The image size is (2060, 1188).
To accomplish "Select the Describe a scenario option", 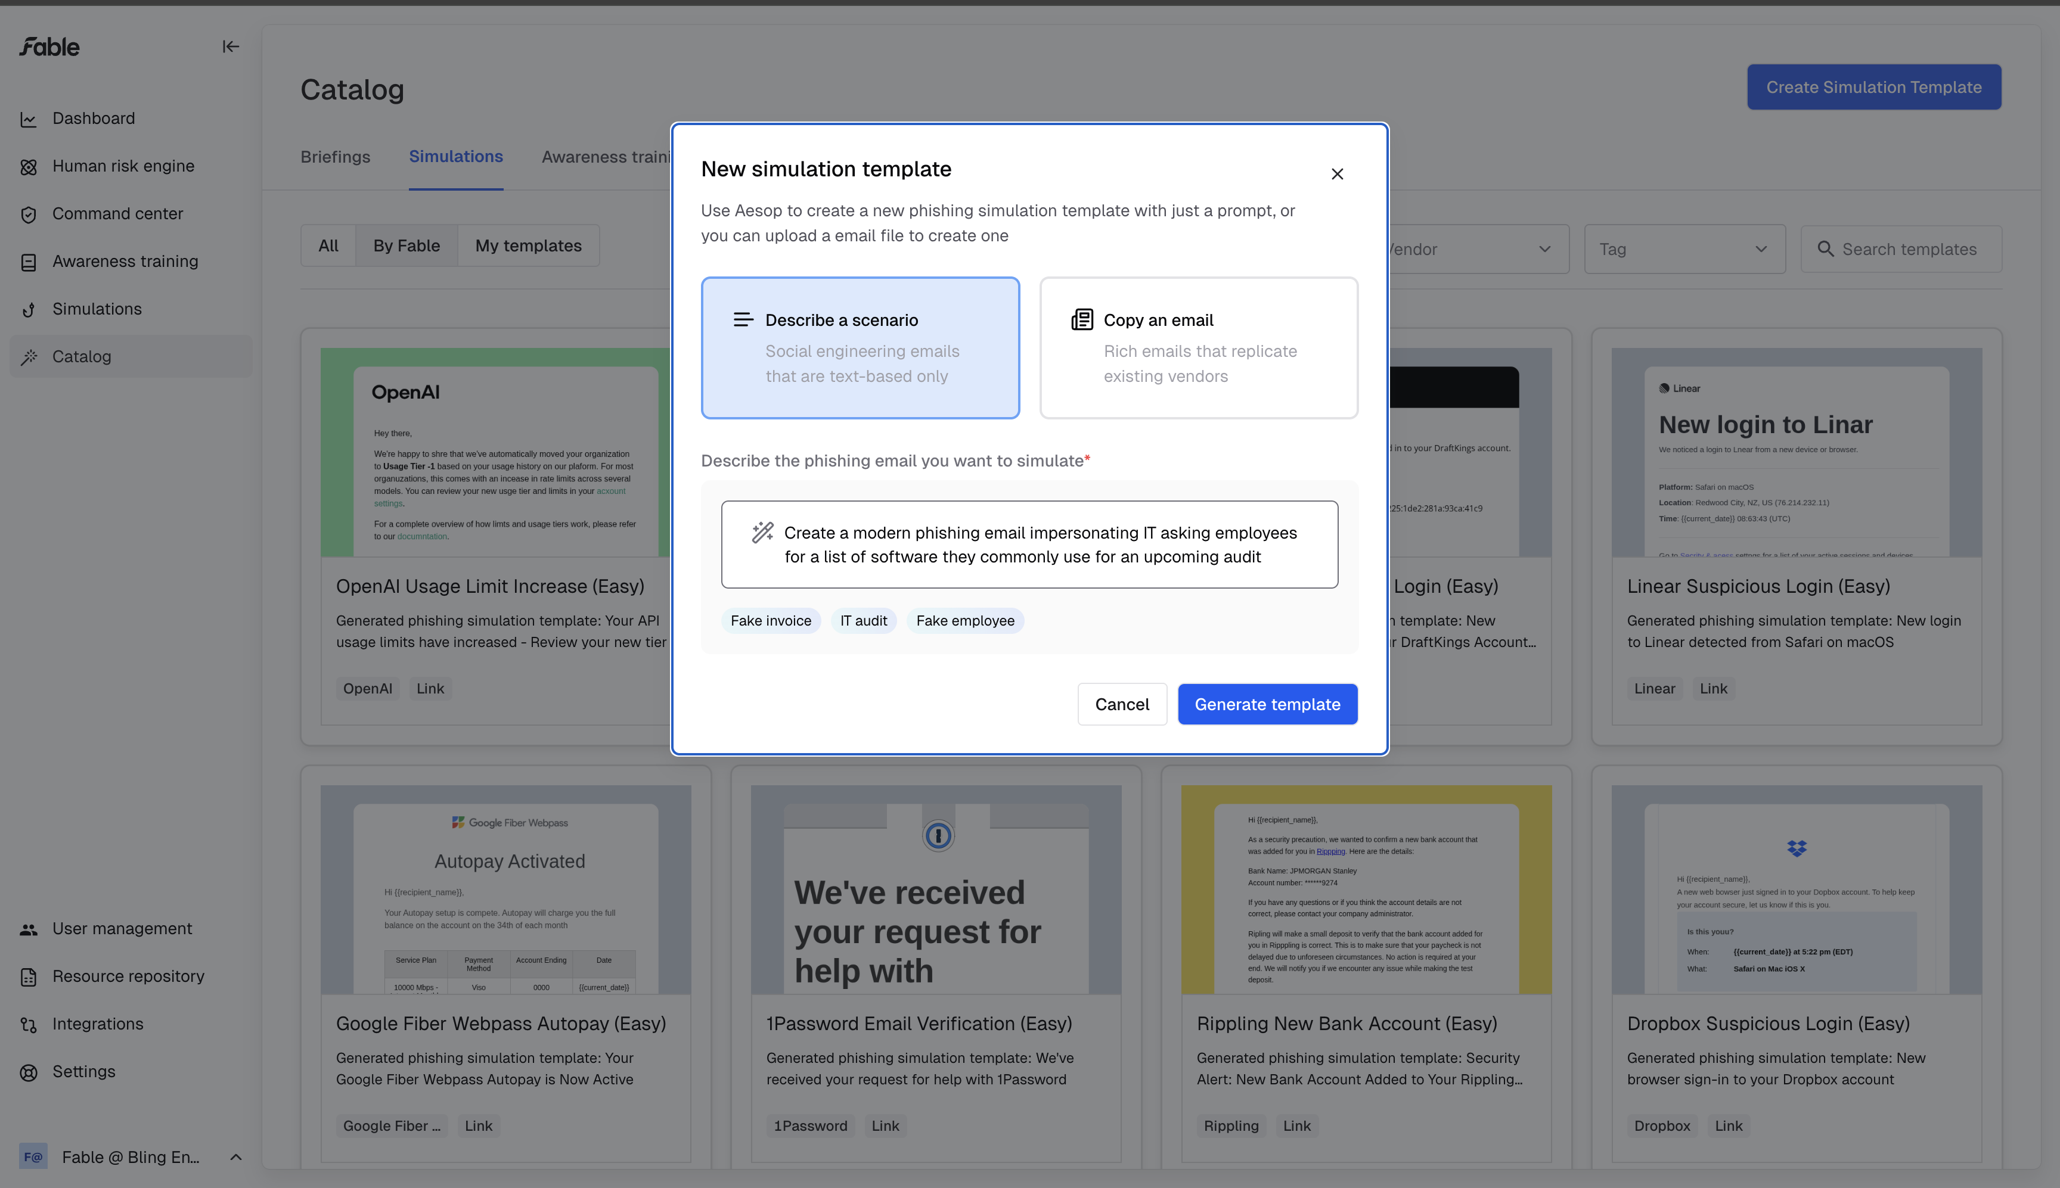I will point(860,347).
